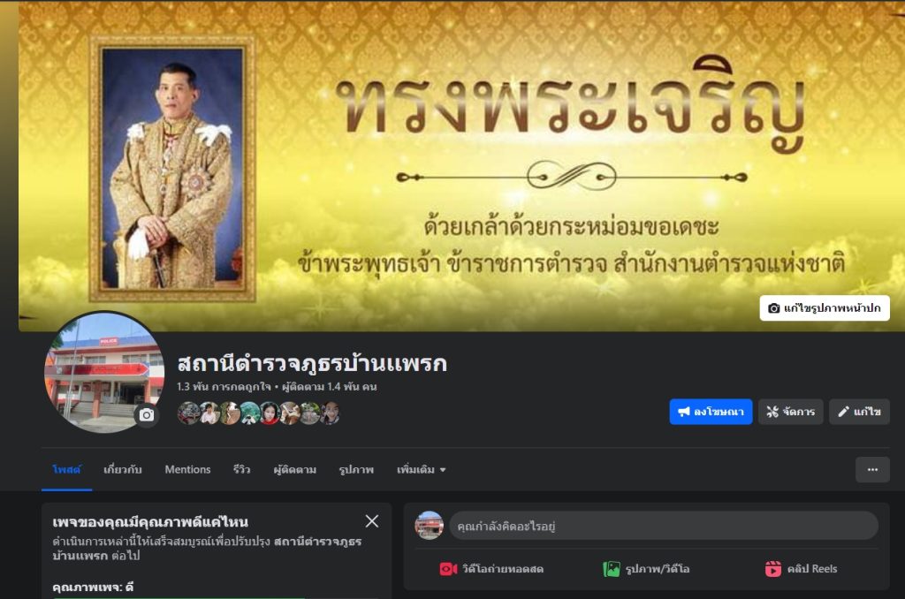This screenshot has height=599, width=905.
Task: Open the three-dots more options menu
Action: [872, 470]
